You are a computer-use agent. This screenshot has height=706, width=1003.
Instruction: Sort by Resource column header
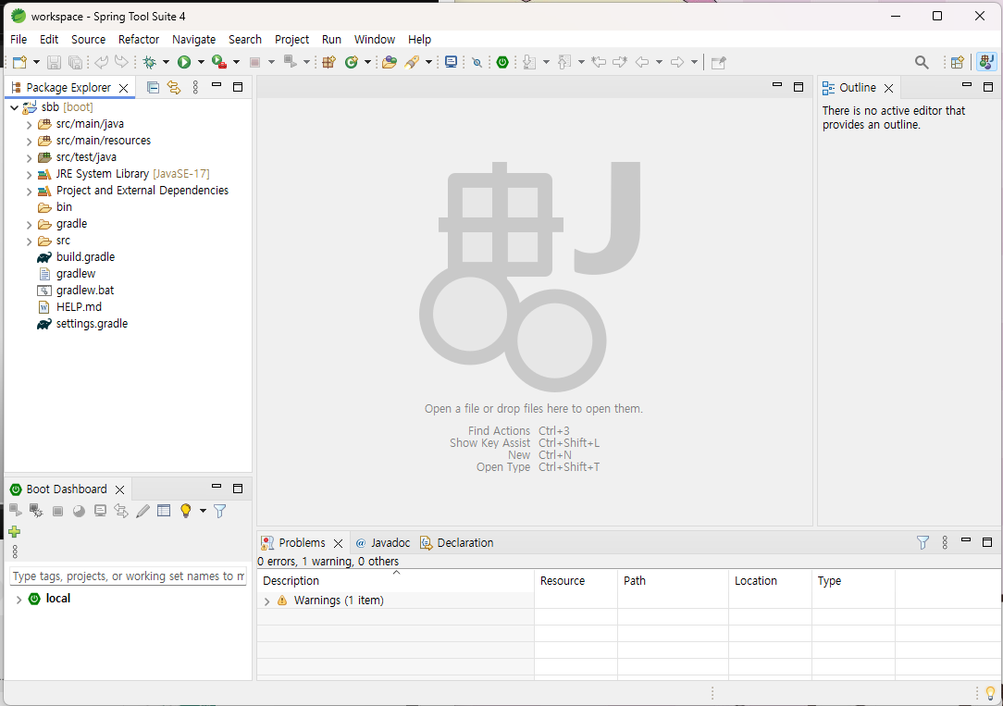[x=576, y=581]
